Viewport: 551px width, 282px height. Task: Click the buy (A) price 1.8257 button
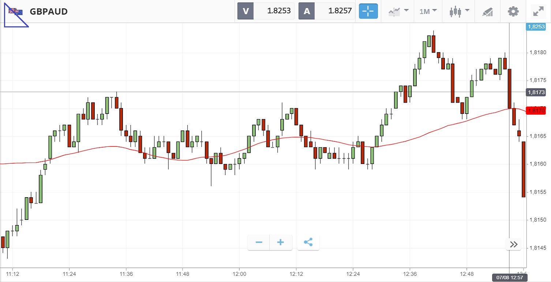(327, 11)
